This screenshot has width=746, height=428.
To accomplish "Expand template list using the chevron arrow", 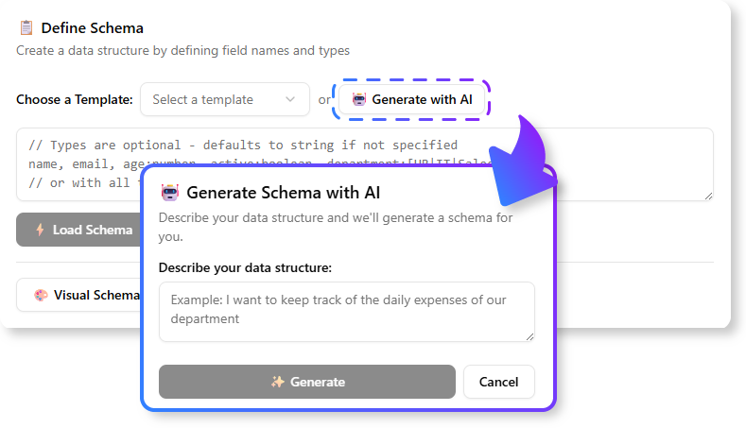I will tap(290, 99).
